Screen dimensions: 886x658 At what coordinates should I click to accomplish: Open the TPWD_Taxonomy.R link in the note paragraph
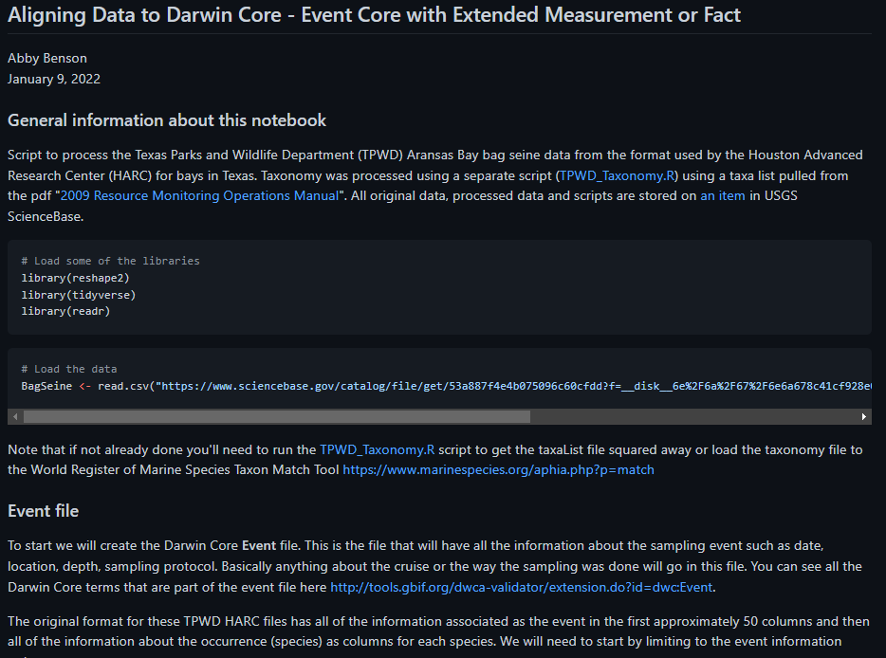(x=377, y=449)
